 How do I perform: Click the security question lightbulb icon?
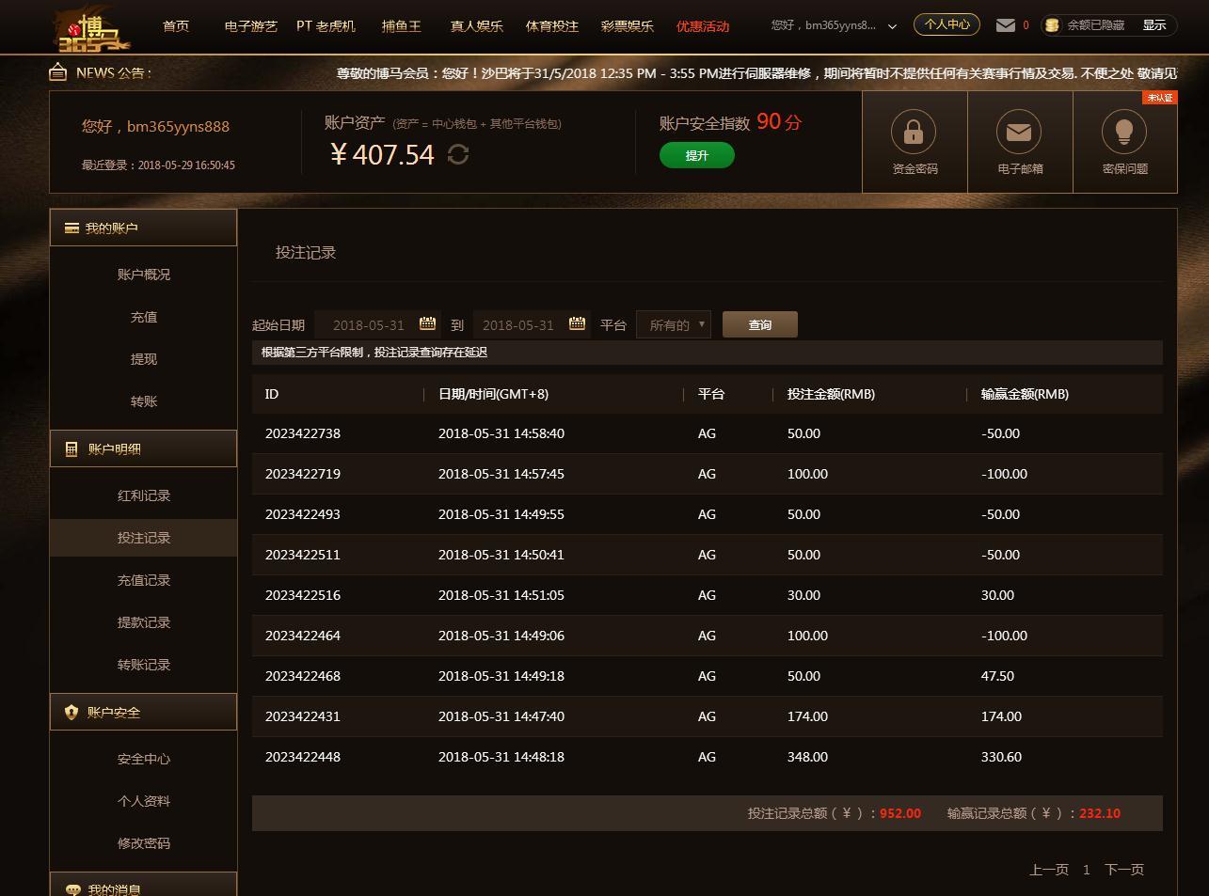pos(1124,133)
